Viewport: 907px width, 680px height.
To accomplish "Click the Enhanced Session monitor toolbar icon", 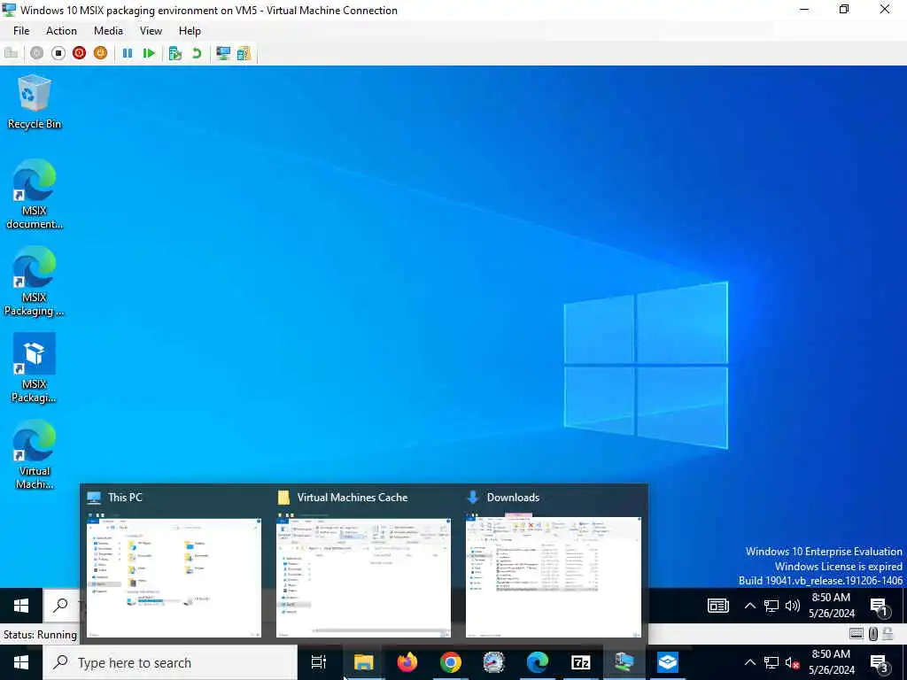I will pos(223,53).
